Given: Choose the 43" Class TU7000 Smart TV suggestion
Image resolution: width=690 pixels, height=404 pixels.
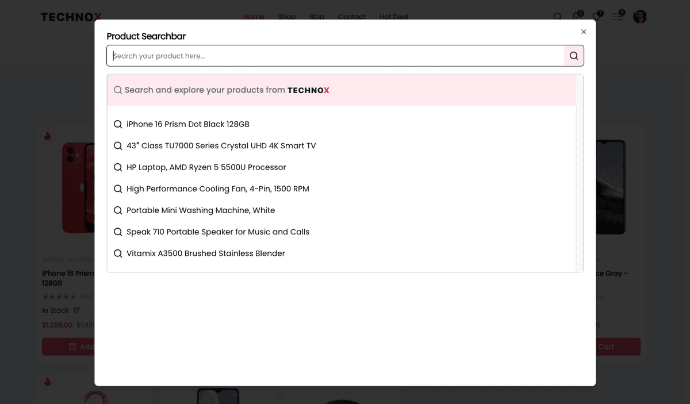Looking at the screenshot, I should tap(221, 146).
